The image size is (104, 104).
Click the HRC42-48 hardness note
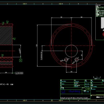click(x=6, y=84)
